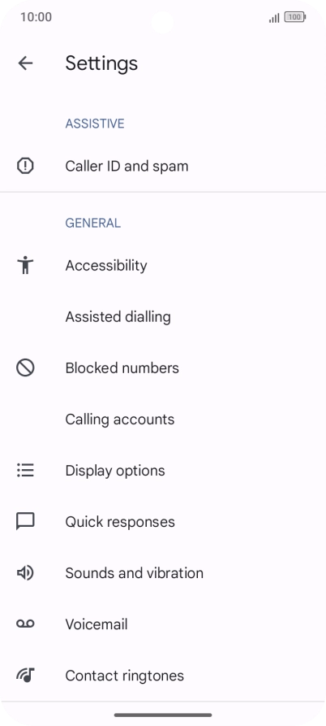Select Display options

pyautogui.click(x=163, y=471)
